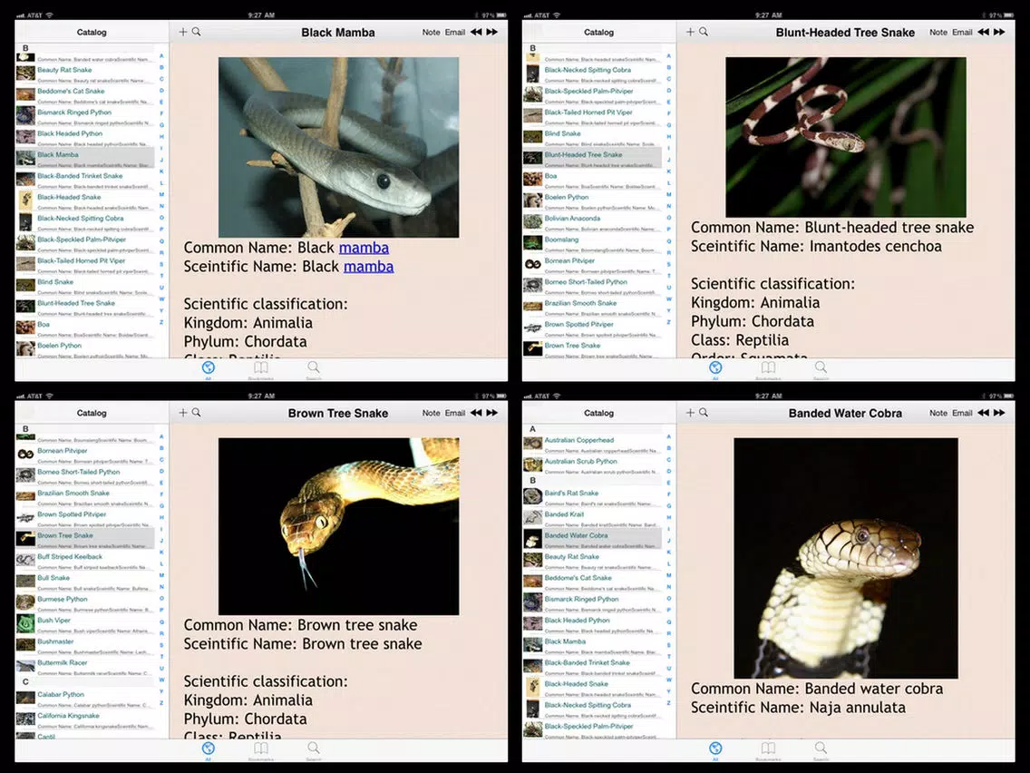Select Bush Viper in Brown Tree Snake screen list

[85, 624]
